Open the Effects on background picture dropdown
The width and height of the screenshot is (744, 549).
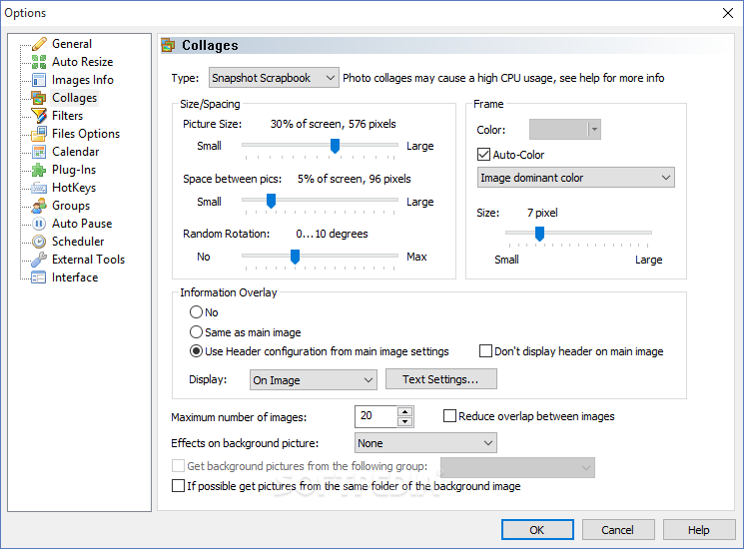[x=425, y=443]
